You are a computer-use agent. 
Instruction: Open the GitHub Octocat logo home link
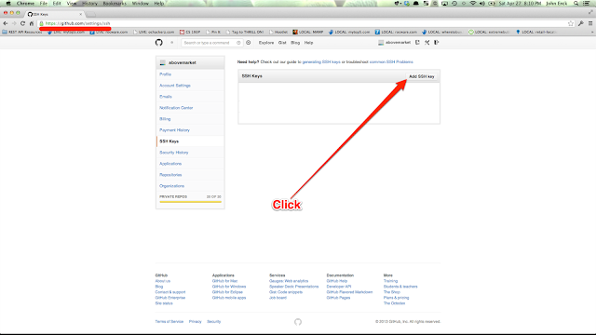click(x=159, y=43)
